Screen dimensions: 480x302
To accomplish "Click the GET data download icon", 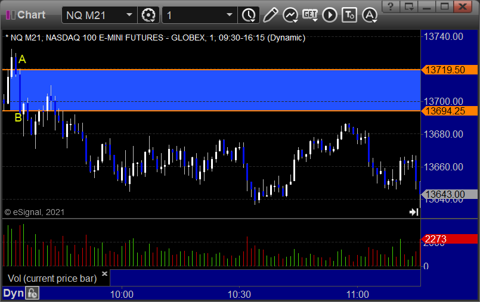I will click(x=310, y=15).
